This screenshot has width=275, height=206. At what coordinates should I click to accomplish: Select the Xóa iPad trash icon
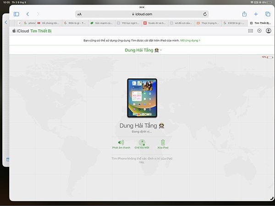coord(163,144)
